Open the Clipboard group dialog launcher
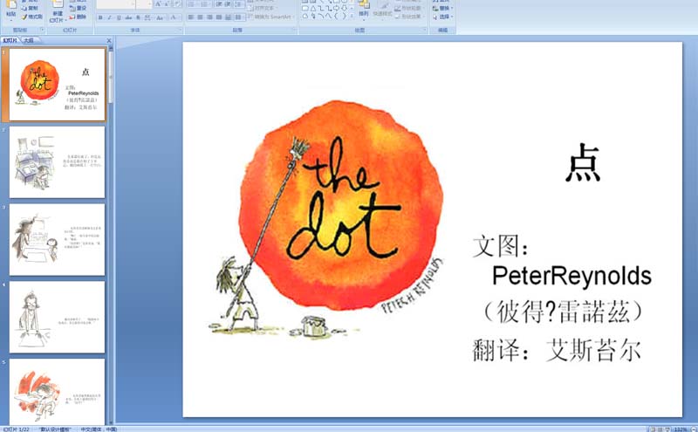This screenshot has height=432, width=698. pyautogui.click(x=43, y=30)
